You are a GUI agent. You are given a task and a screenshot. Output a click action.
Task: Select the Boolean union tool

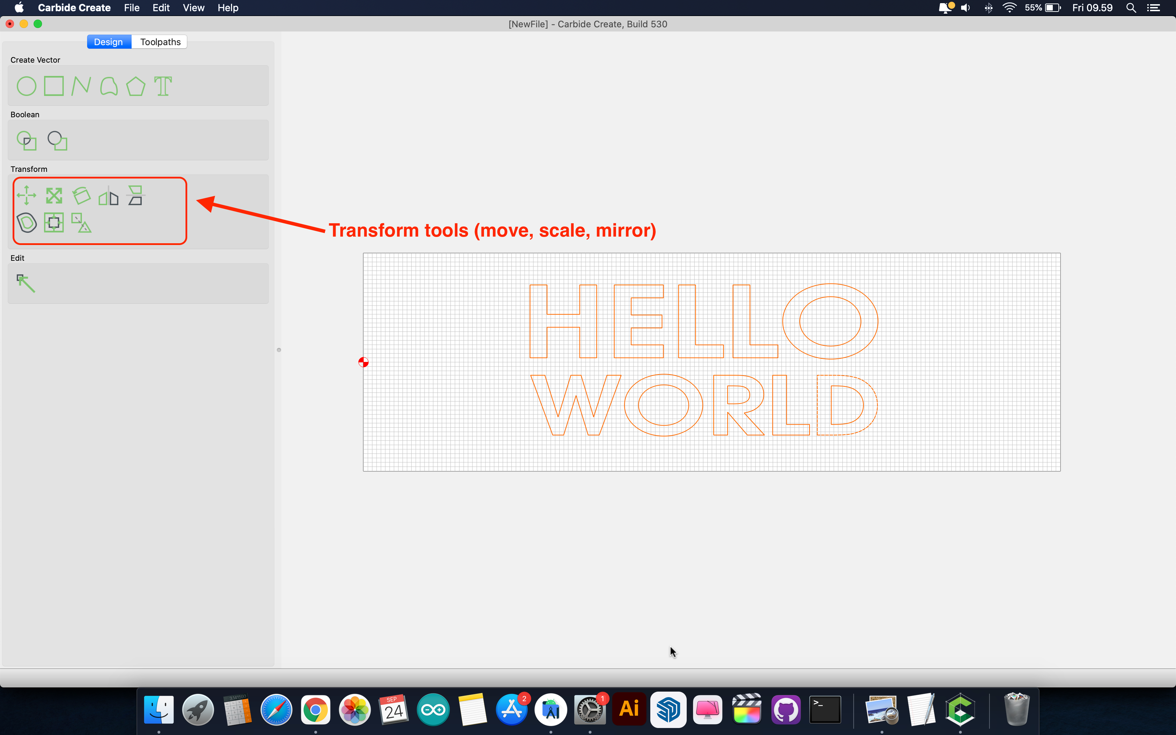(x=26, y=140)
